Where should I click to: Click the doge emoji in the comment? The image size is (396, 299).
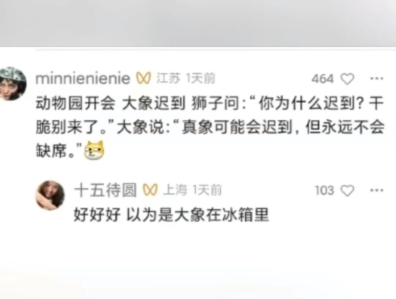pyautogui.click(x=94, y=150)
